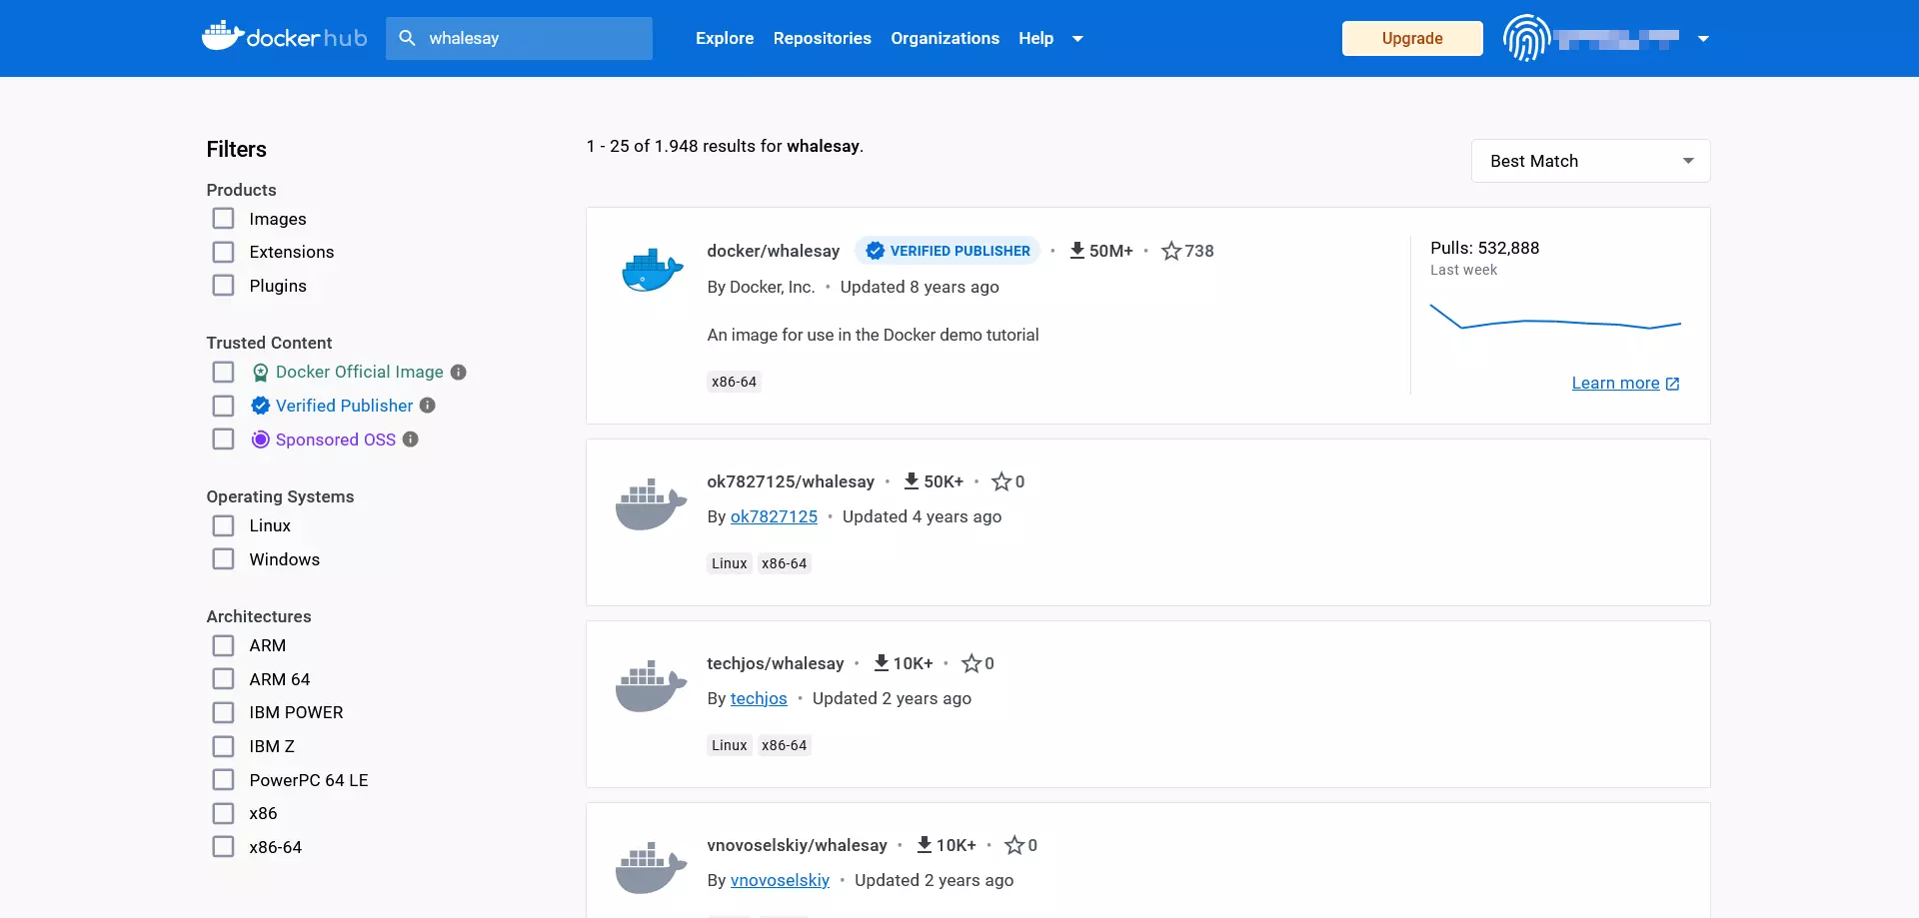Screen dimensions: 1919x918
Task: Expand the Help menu
Action: click(x=1050, y=38)
